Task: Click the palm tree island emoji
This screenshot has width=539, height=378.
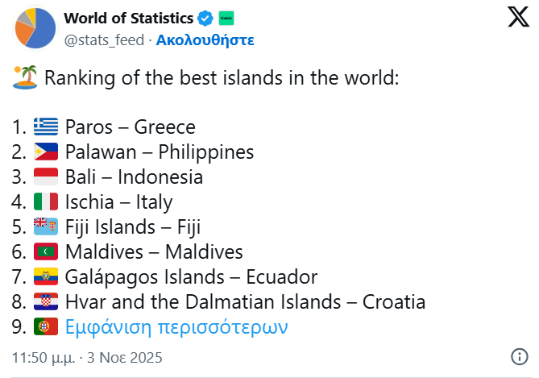Action: (25, 78)
